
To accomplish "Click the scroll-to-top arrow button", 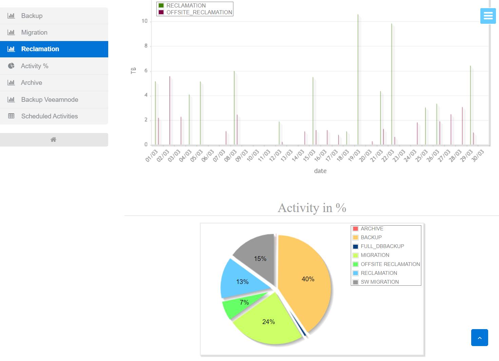I will point(479,338).
